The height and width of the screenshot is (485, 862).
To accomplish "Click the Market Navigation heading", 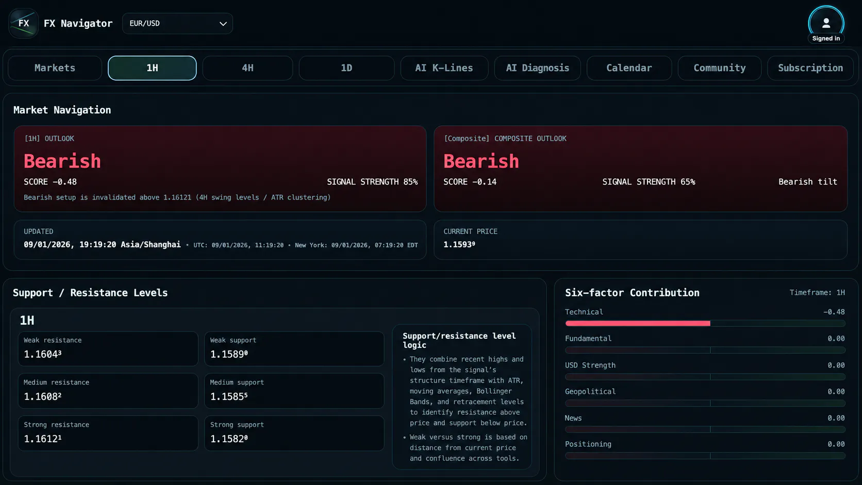I will pos(62,110).
